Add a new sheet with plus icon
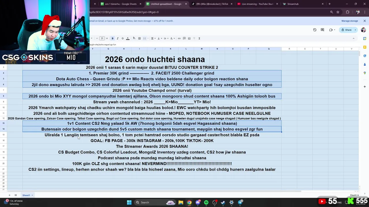The image size is (369, 207). click(x=9, y=195)
